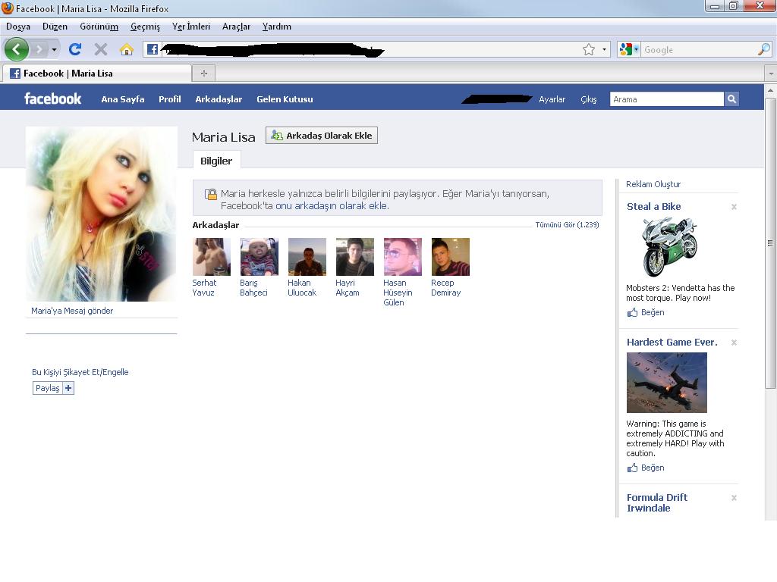Screen dimensions: 777x582
Task: Click Maria'ya Mesaj gönder
Action: [72, 311]
